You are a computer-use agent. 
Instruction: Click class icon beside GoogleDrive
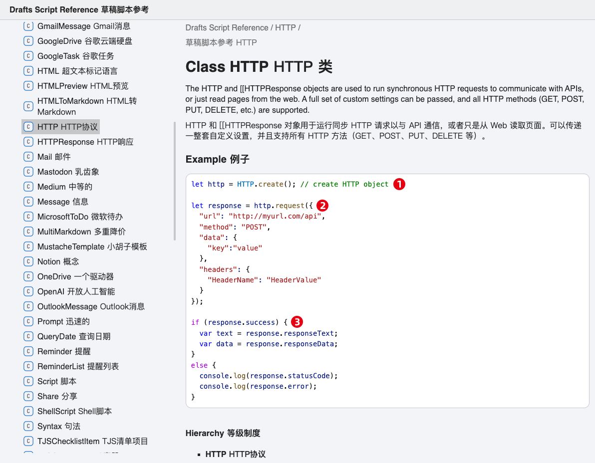click(28, 41)
